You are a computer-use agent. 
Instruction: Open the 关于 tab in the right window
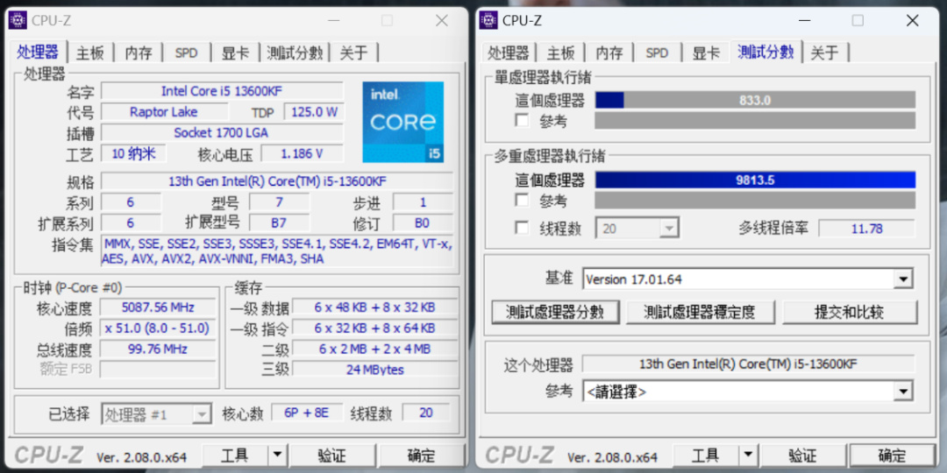pos(824,53)
